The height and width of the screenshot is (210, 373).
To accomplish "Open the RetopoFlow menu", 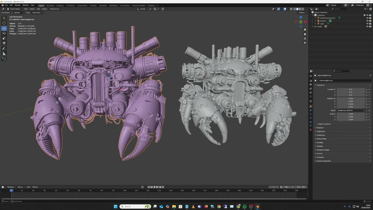I will point(55,9).
